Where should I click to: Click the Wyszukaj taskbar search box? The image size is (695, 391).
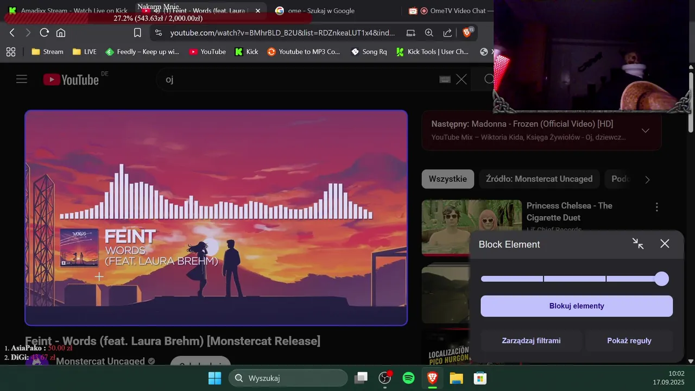(288, 378)
